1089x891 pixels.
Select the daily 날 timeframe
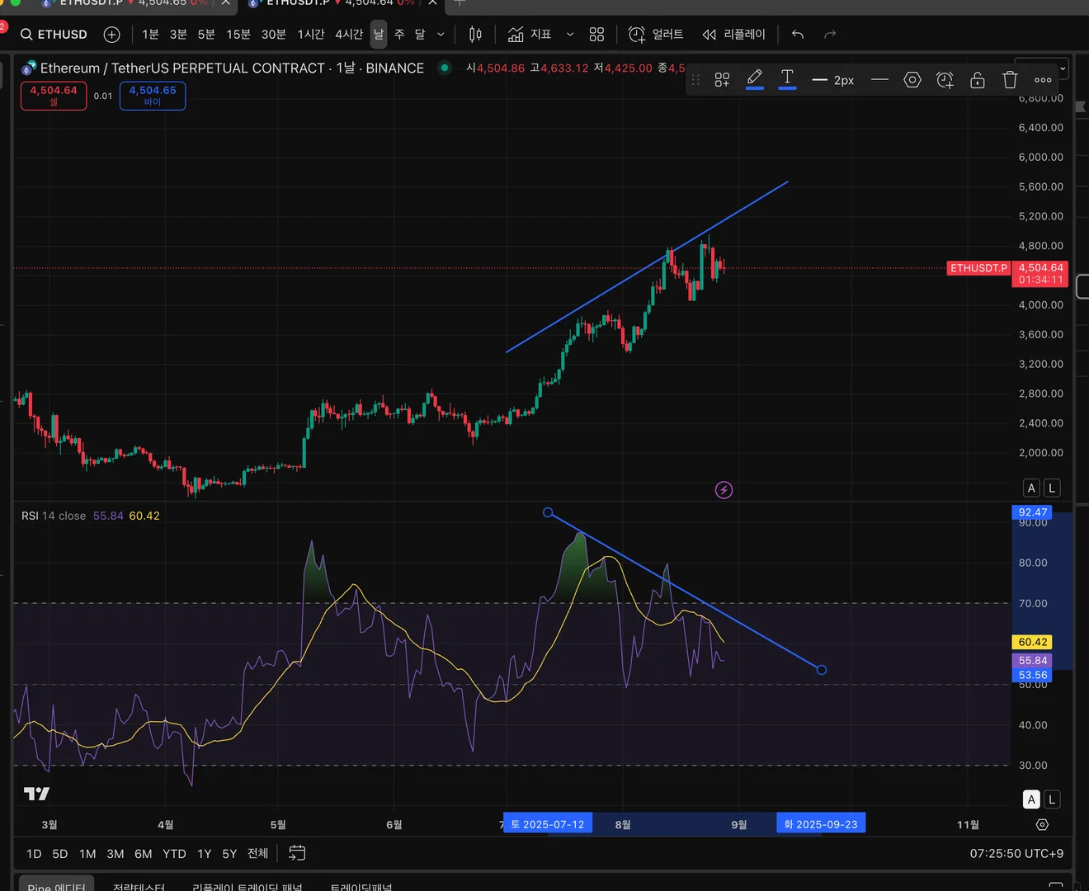[x=379, y=35]
